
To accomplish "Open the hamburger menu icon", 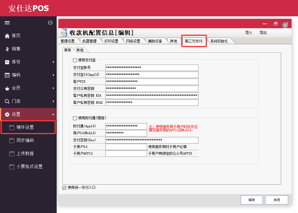I will click(7, 23).
